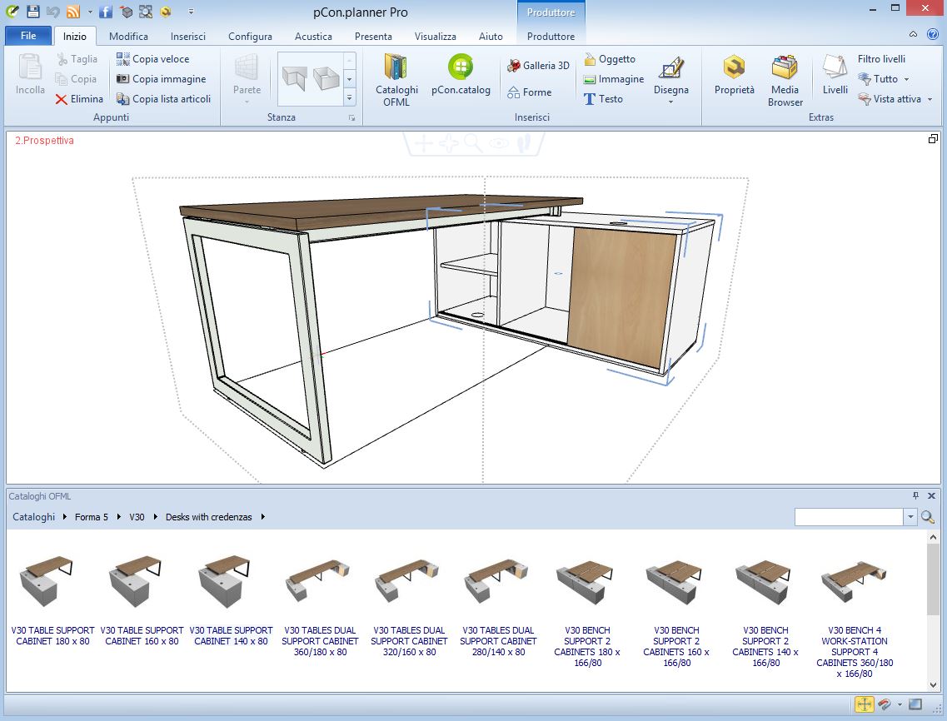
Task: Insert Immagine from ribbon
Action: coord(614,79)
